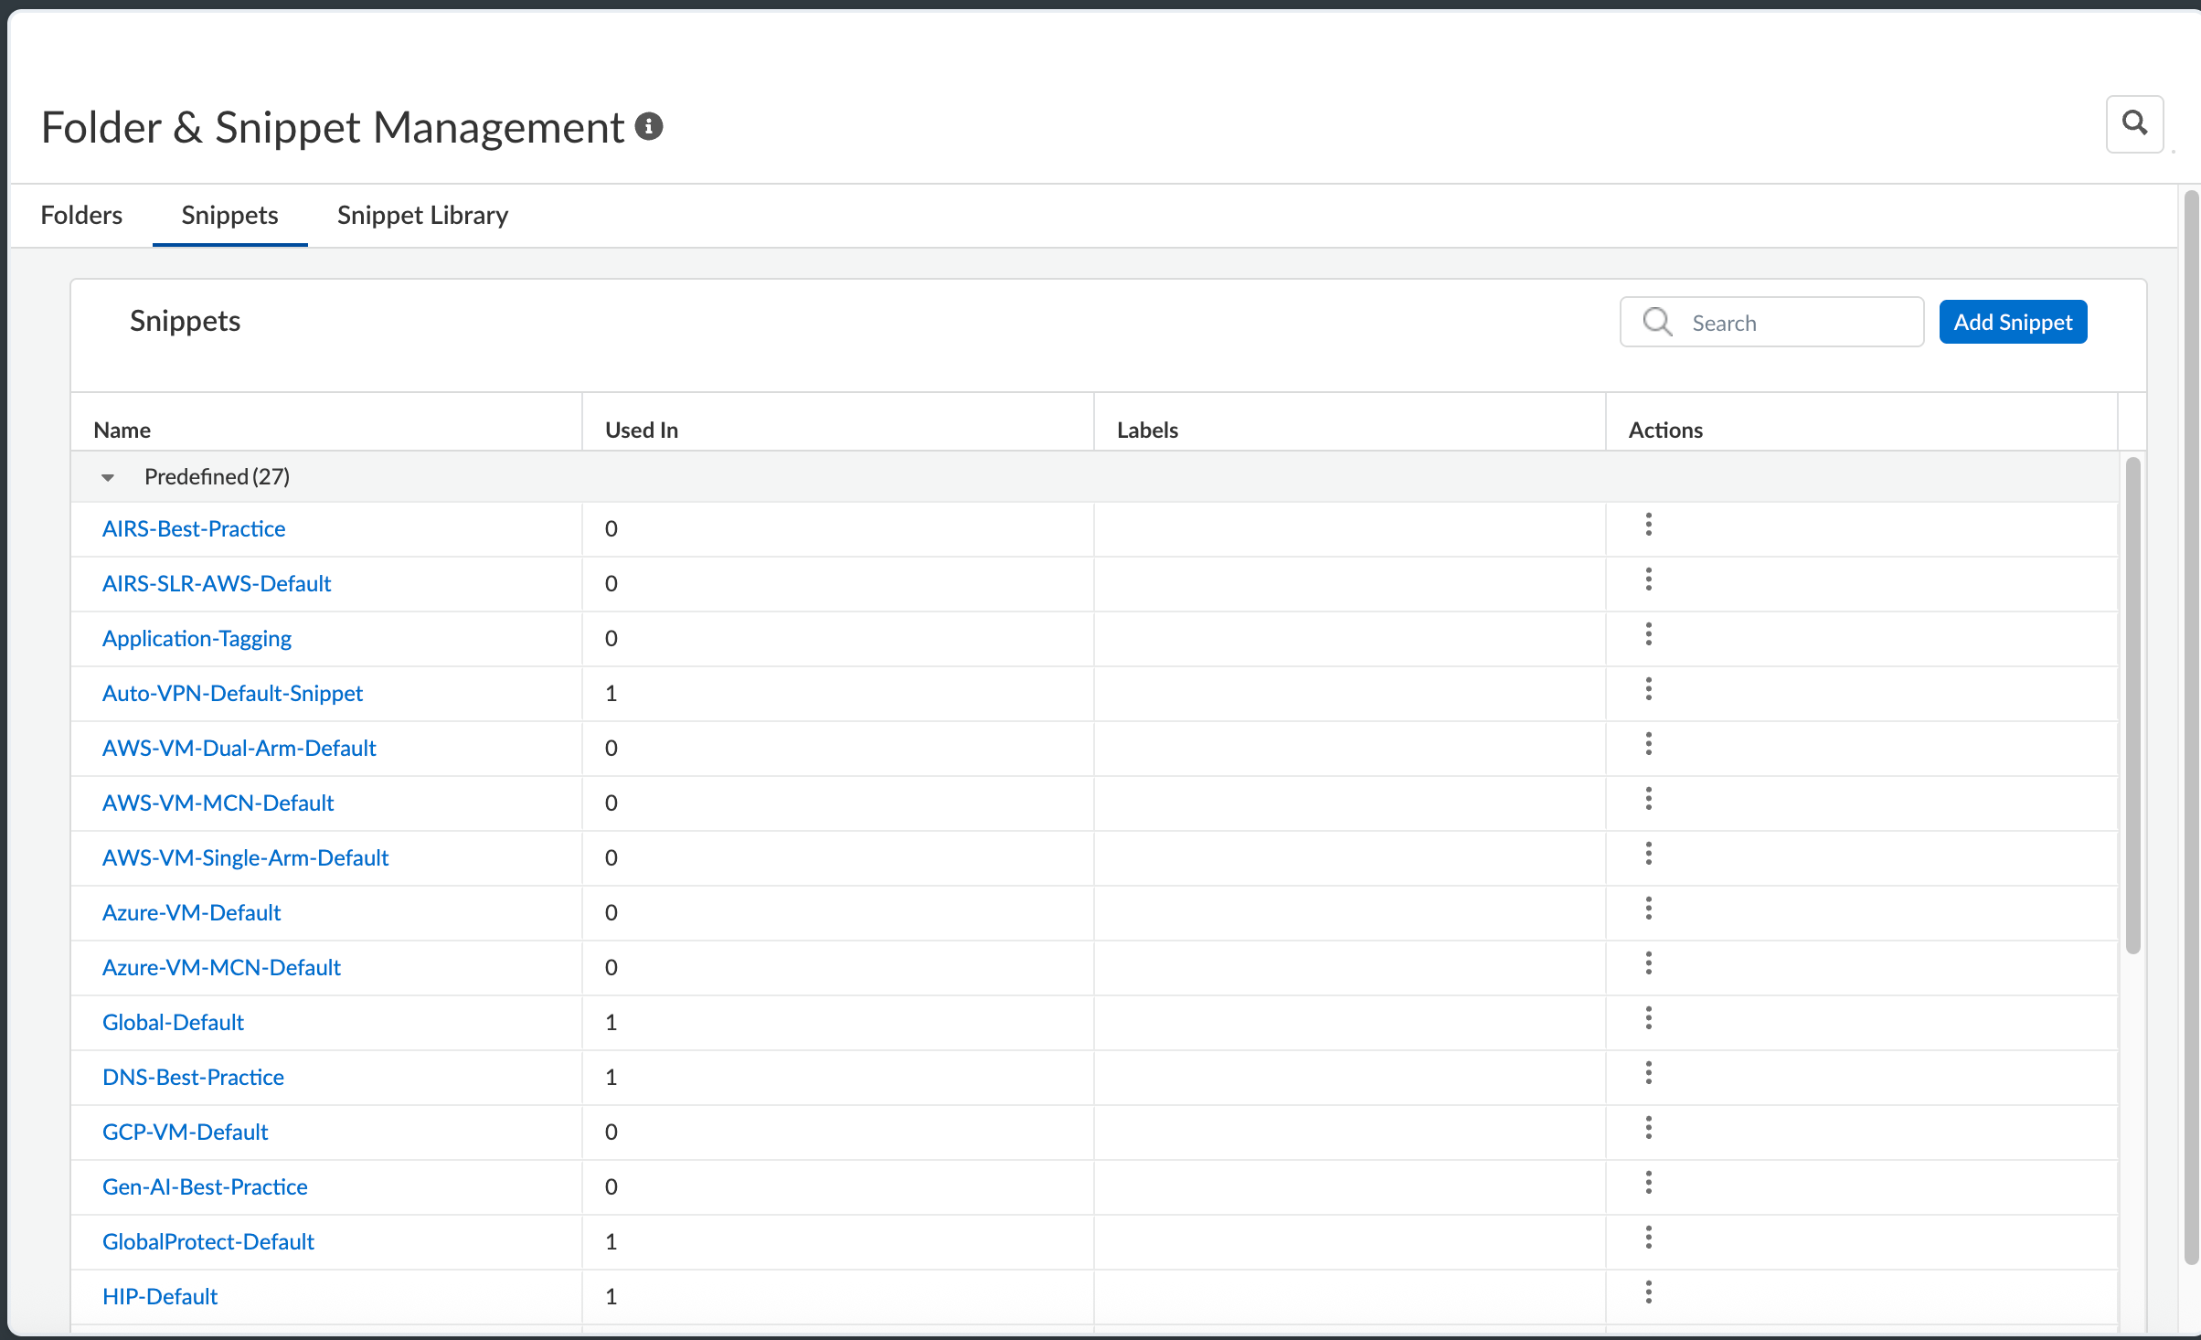Click the info icon beside the page title
The height and width of the screenshot is (1340, 2201).
coord(649,126)
